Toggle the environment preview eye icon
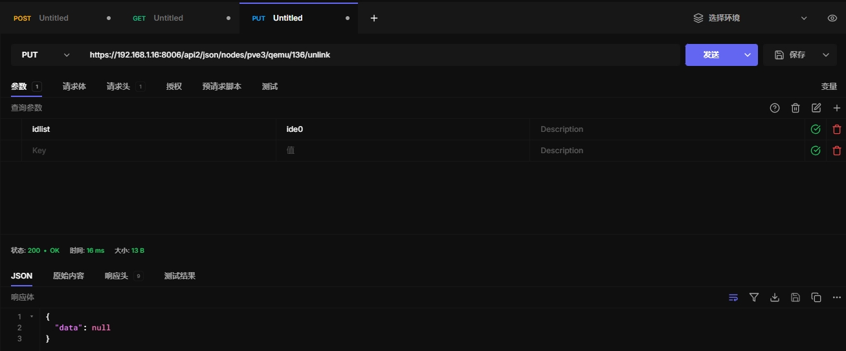Image resolution: width=846 pixels, height=351 pixels. [832, 18]
